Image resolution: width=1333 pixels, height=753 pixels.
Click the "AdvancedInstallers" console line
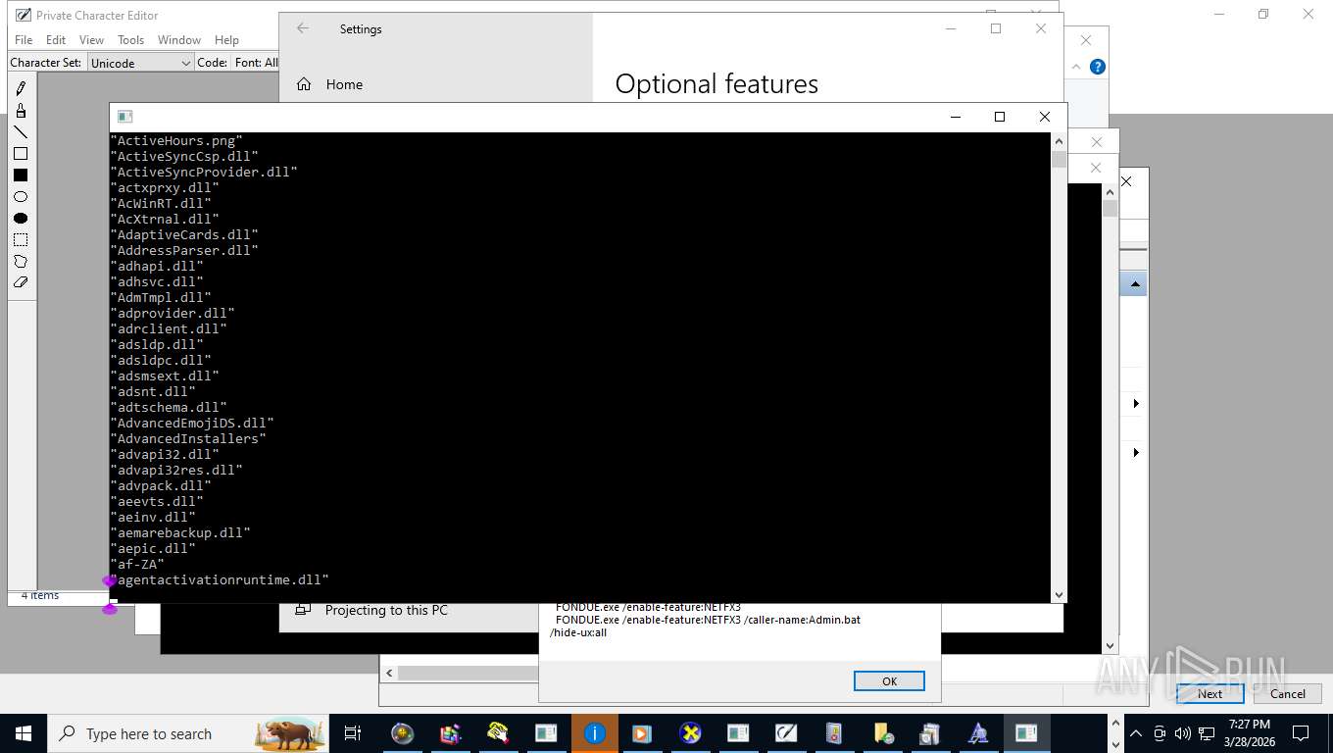(188, 439)
